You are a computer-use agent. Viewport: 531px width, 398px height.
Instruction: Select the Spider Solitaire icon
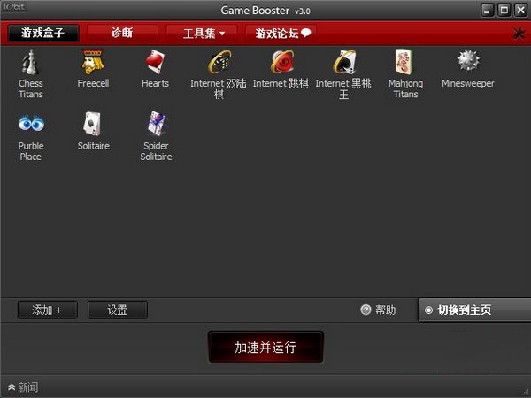[156, 125]
